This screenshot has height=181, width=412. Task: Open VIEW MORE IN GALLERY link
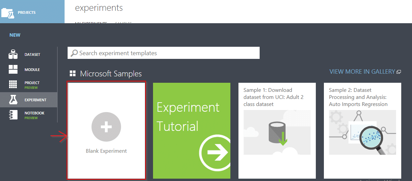coord(362,72)
